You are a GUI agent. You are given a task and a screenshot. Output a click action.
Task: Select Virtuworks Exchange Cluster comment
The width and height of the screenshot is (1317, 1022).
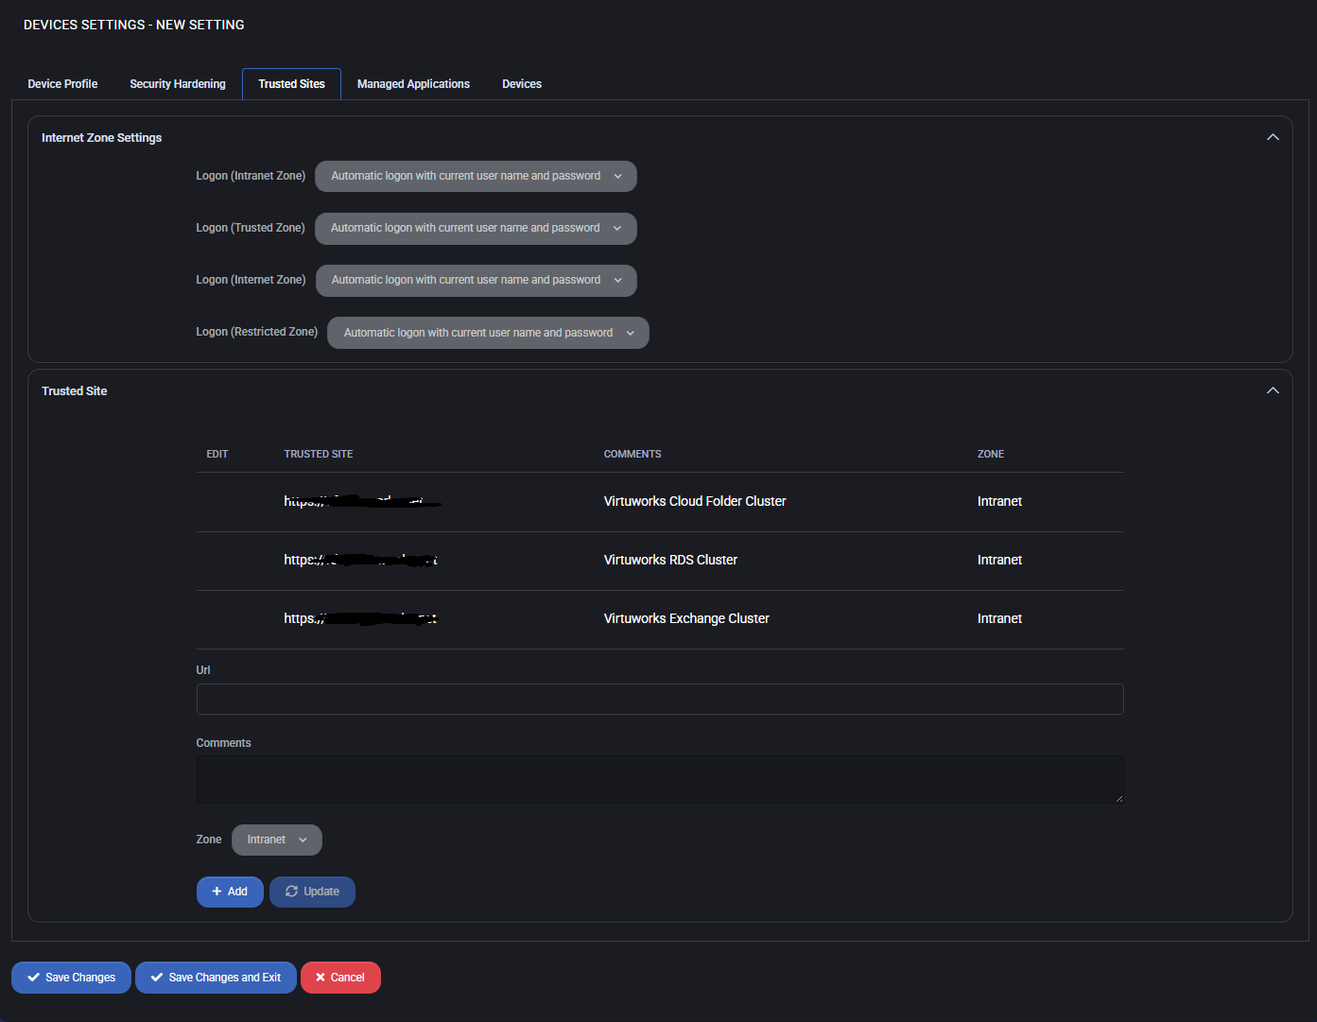pyautogui.click(x=686, y=618)
